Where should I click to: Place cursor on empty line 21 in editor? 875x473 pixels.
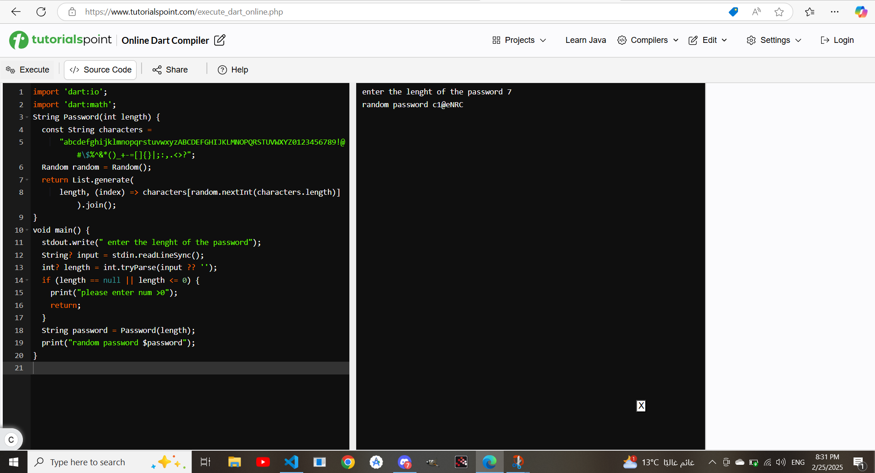click(190, 368)
